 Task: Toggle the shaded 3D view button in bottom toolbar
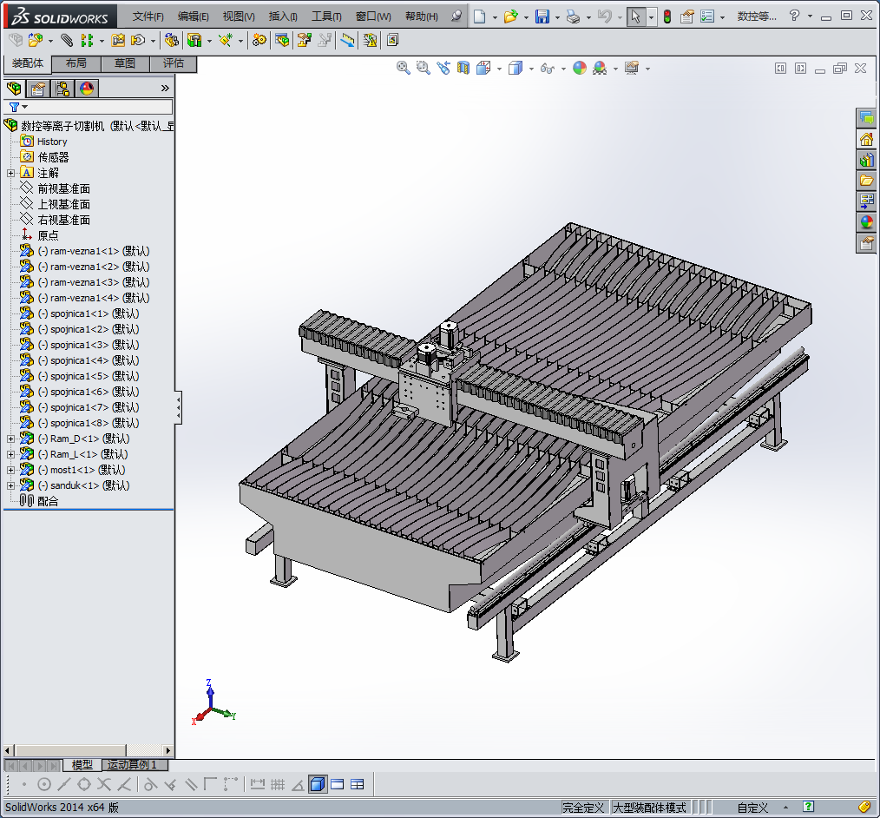tap(317, 784)
